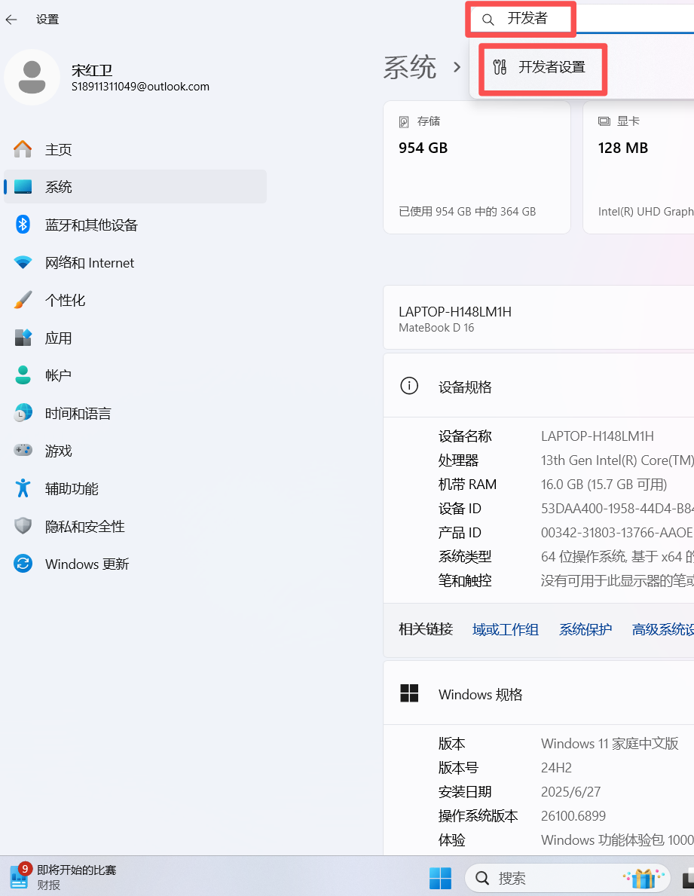The width and height of the screenshot is (694, 896).
Task: Open the 存储 card showing 954 GB
Action: pyautogui.click(x=477, y=167)
